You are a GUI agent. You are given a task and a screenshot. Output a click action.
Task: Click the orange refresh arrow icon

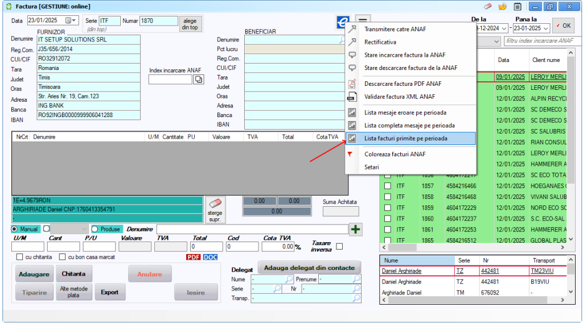pos(502,6)
